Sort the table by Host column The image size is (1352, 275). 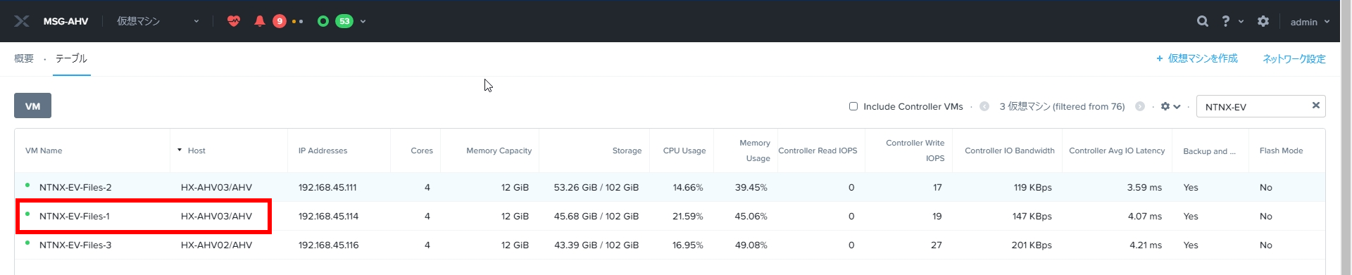tap(196, 151)
